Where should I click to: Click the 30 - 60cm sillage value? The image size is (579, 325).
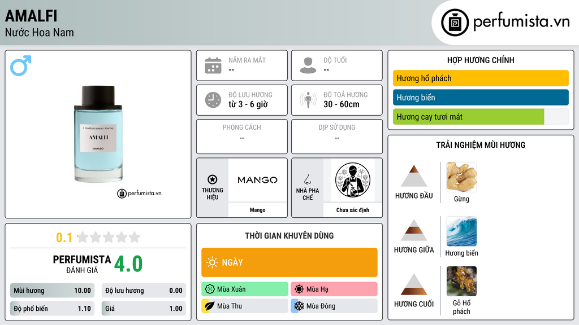(342, 104)
